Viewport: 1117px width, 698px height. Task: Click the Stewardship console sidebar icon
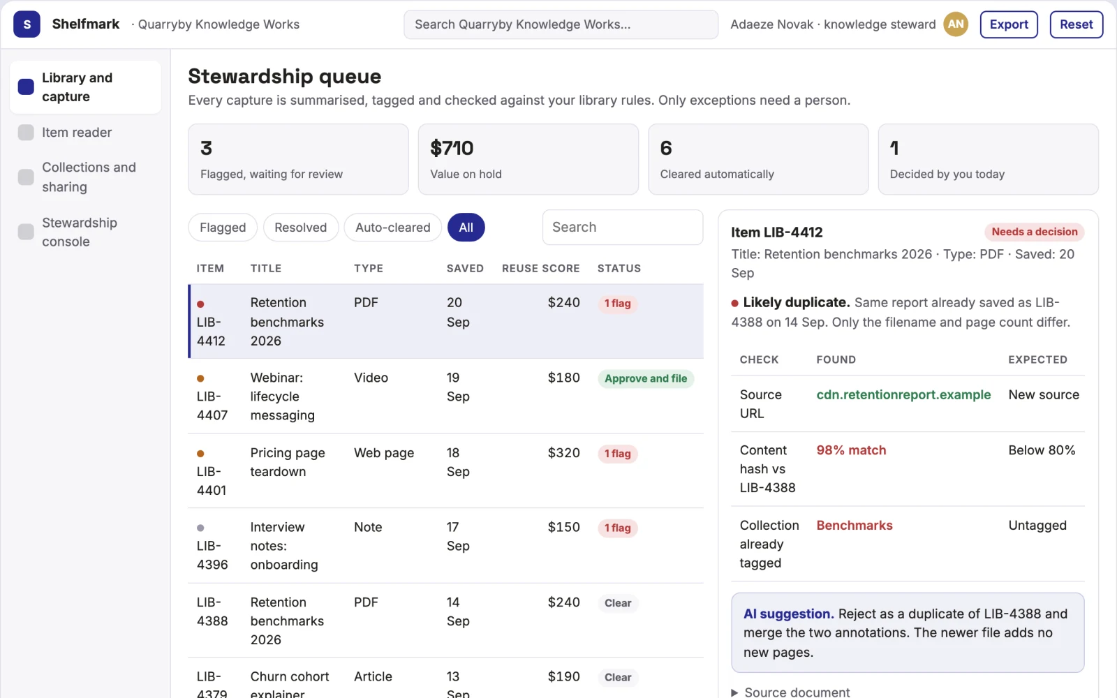point(26,232)
